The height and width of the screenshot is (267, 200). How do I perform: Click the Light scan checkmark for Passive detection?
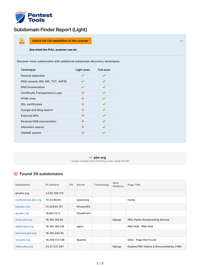(83, 76)
